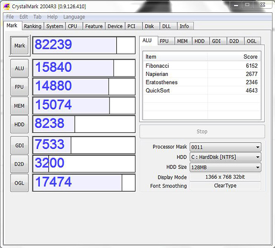This screenshot has height=248, width=275.
Task: Switch to the Device tab
Action: pos(115,26)
